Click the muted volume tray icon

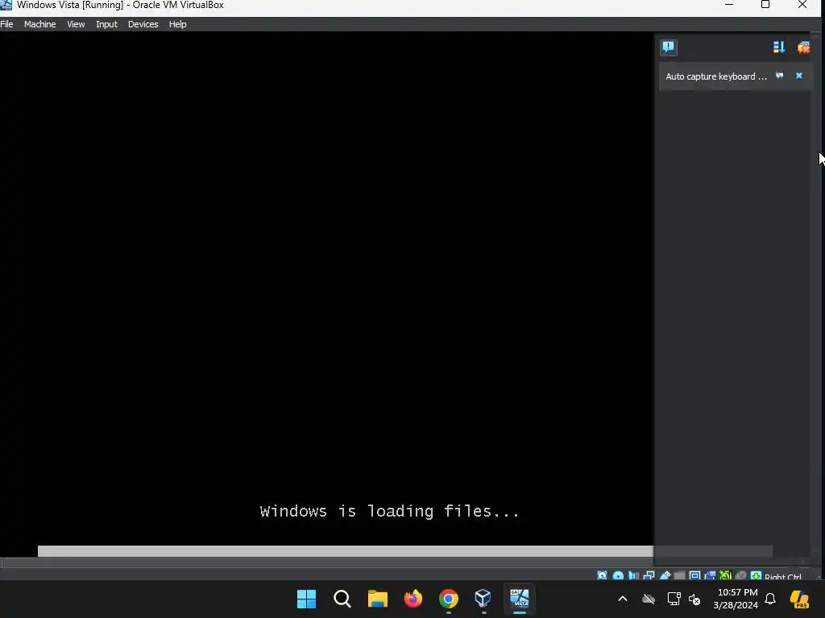[694, 599]
